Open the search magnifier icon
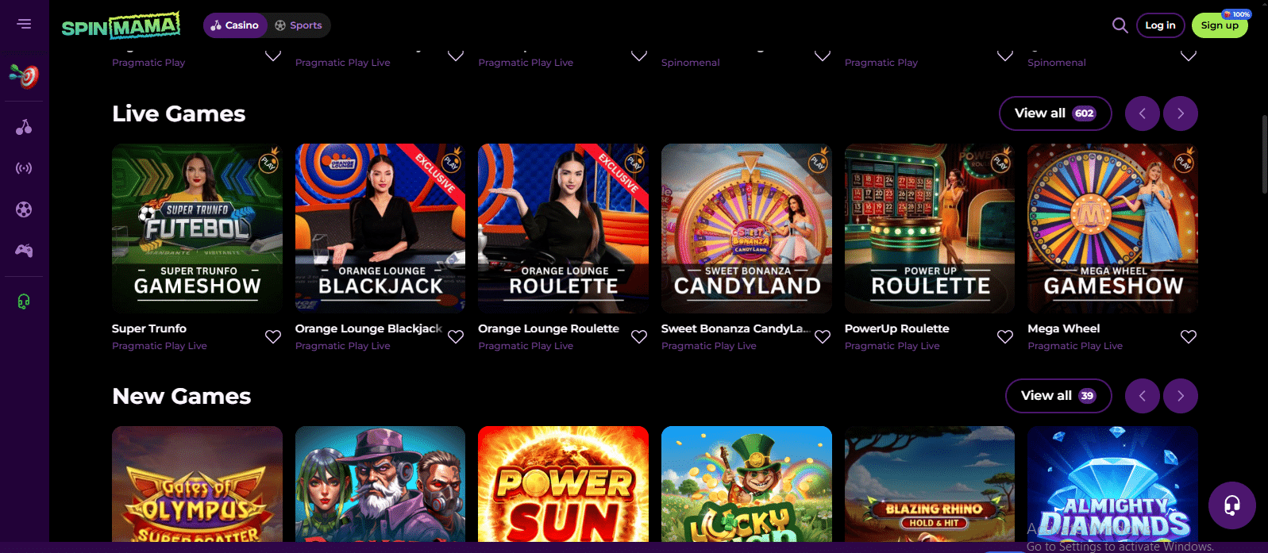The height and width of the screenshot is (553, 1268). coord(1120,25)
